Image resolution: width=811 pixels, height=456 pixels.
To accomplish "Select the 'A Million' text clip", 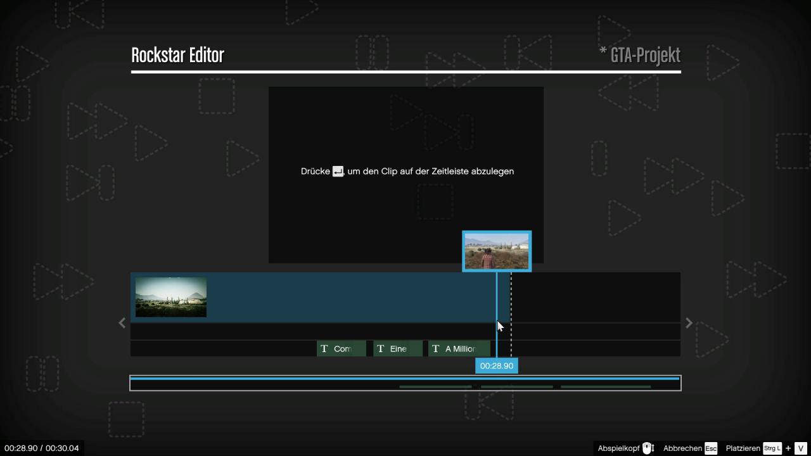I will pyautogui.click(x=459, y=349).
